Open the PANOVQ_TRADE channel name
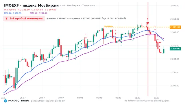 19,101
